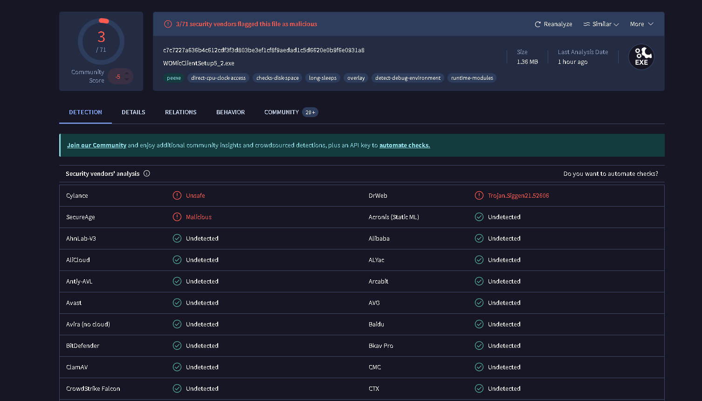Click the Reanalyze refresh icon
Viewport: 702px width, 401px height.
point(537,24)
